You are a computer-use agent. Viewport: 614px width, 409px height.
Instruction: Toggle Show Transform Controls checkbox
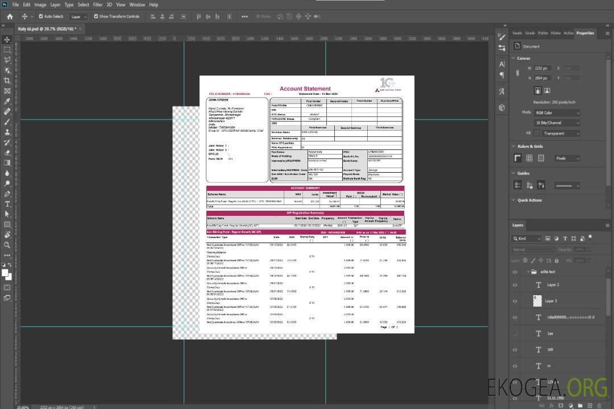[x=96, y=16]
